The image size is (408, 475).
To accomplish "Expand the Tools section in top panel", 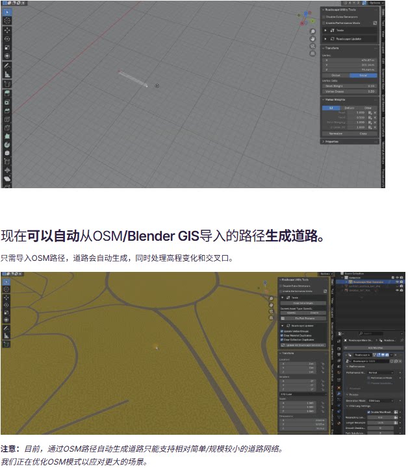I will coord(325,30).
